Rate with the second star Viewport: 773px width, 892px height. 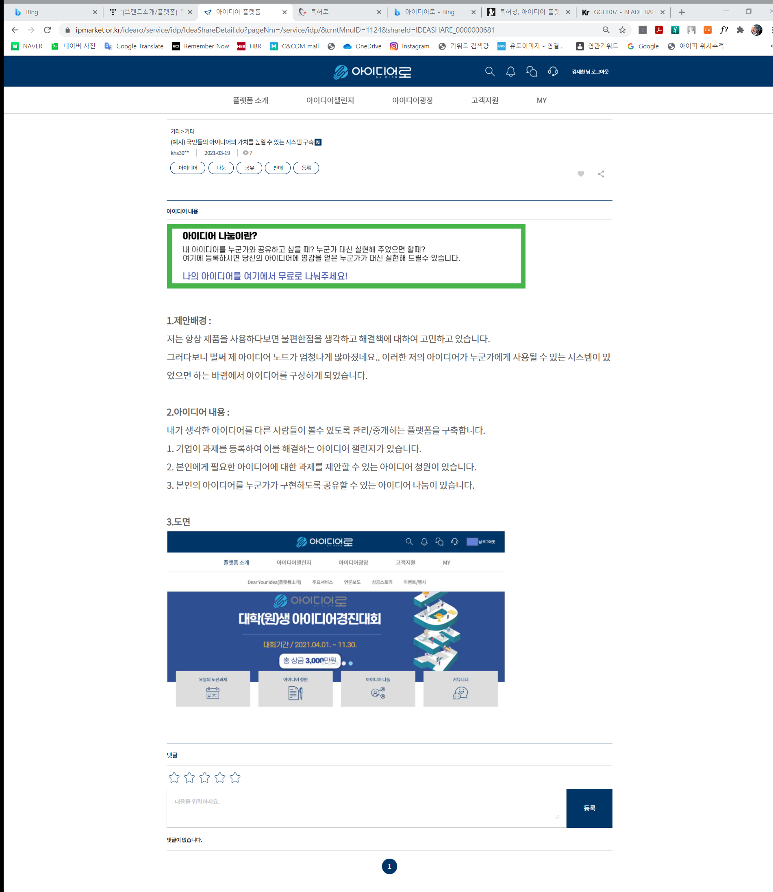tap(189, 777)
